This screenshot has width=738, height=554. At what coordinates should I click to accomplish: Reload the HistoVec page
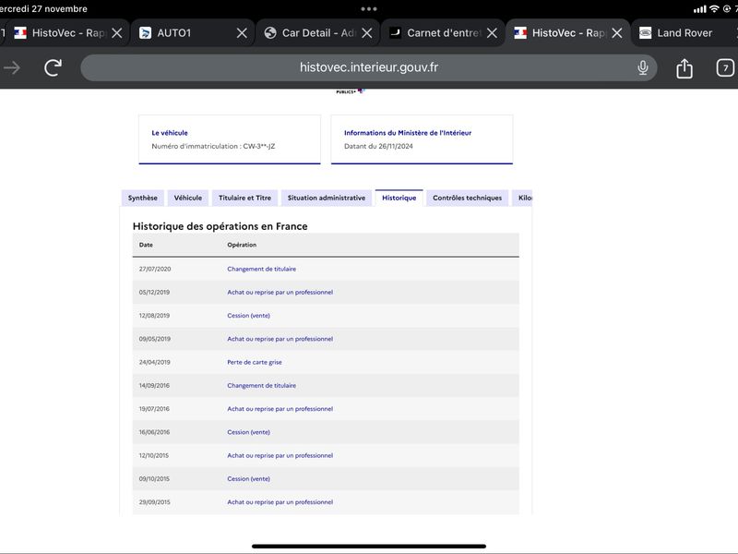[53, 67]
